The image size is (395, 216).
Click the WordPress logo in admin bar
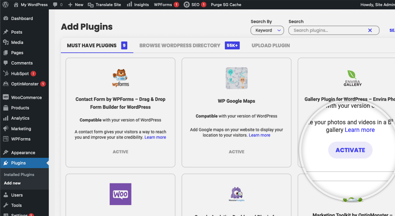click(5, 5)
